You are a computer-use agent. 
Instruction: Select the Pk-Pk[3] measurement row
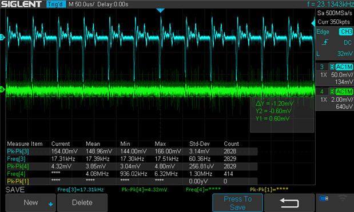[x=132, y=151]
